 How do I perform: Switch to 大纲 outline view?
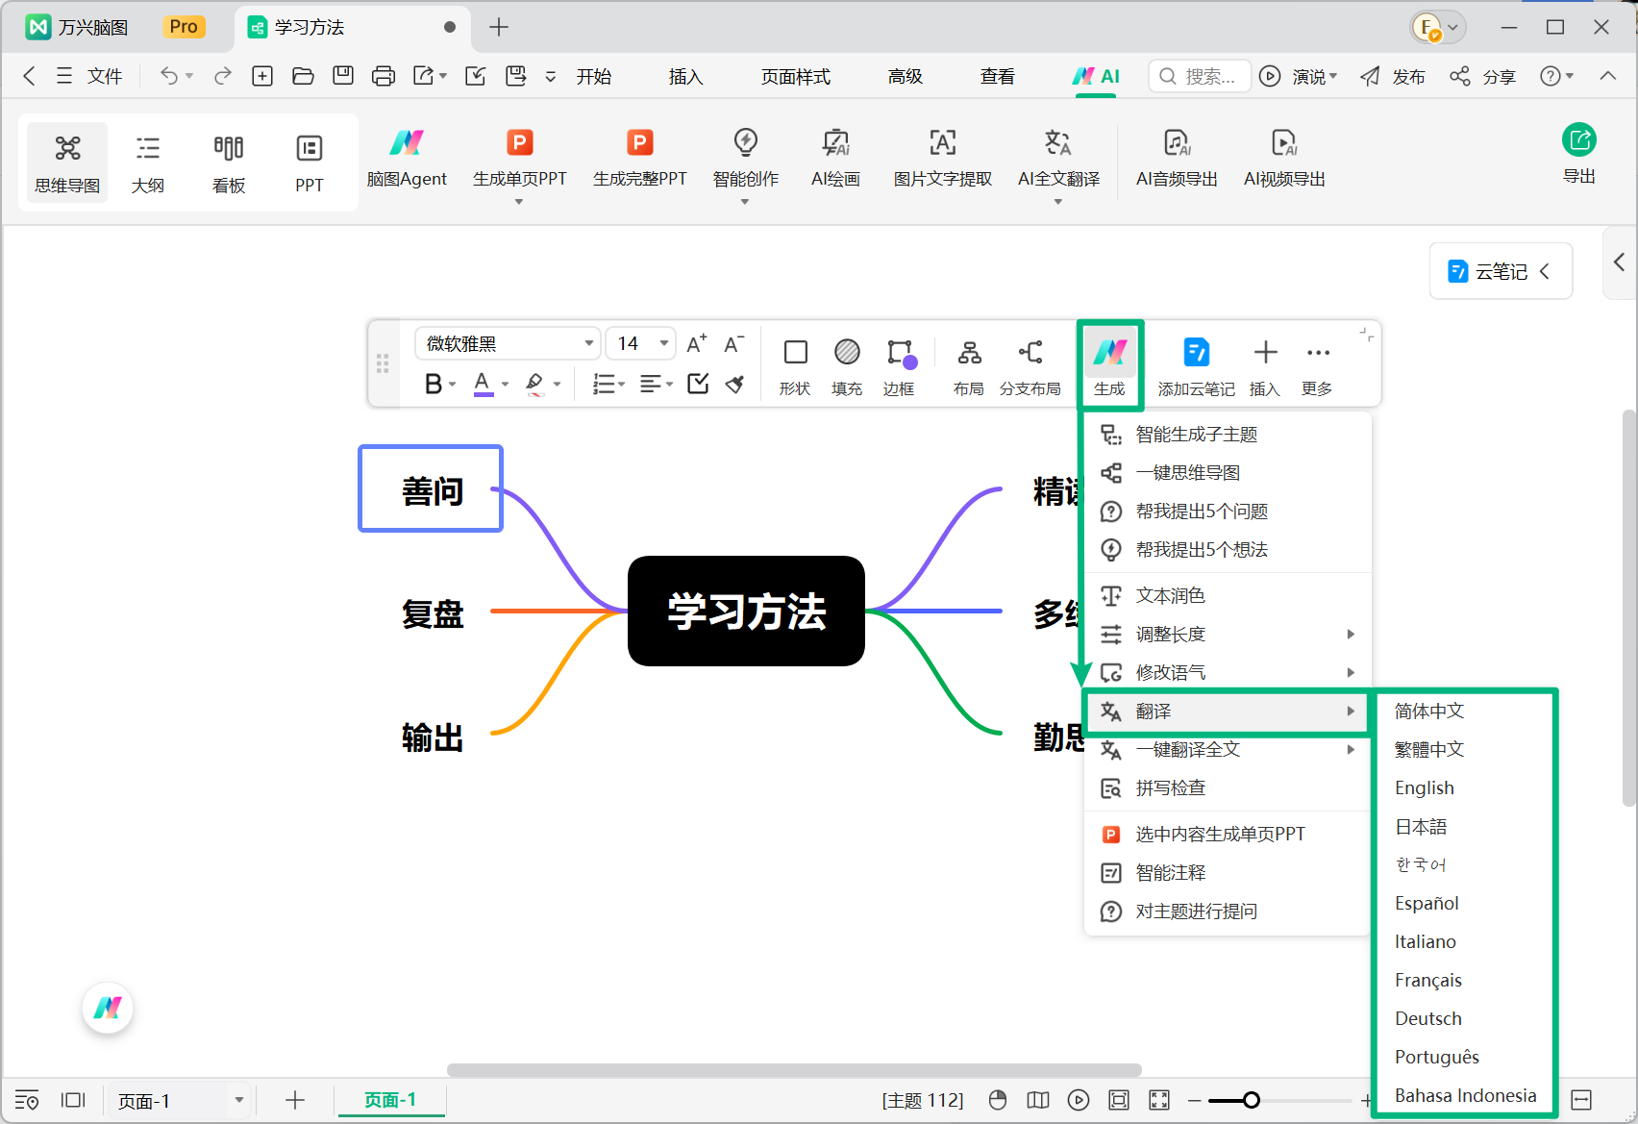(148, 162)
